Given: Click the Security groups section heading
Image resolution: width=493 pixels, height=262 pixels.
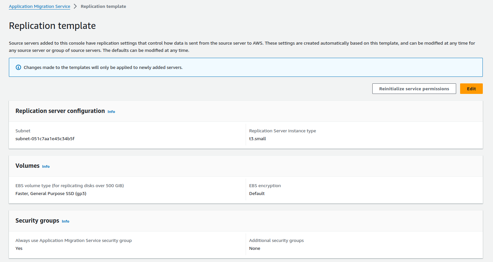Looking at the screenshot, I should 37,221.
